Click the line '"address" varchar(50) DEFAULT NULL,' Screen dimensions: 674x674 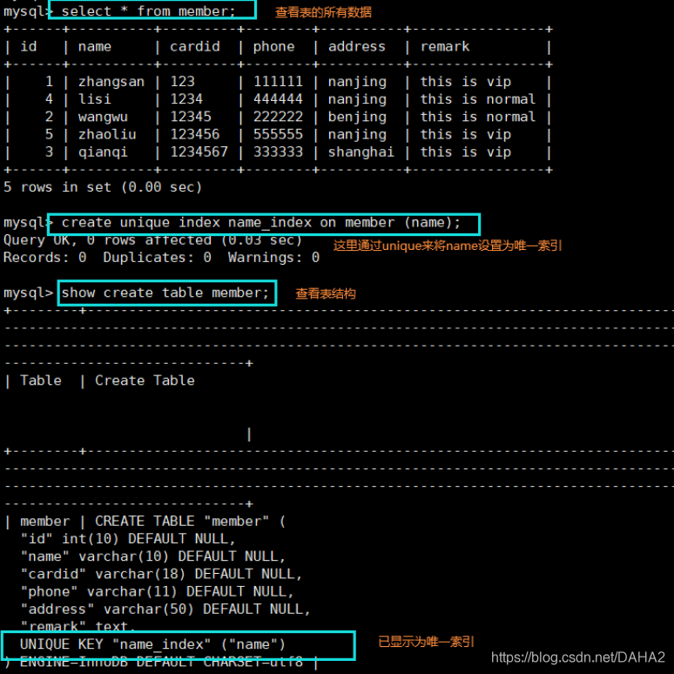(x=165, y=610)
